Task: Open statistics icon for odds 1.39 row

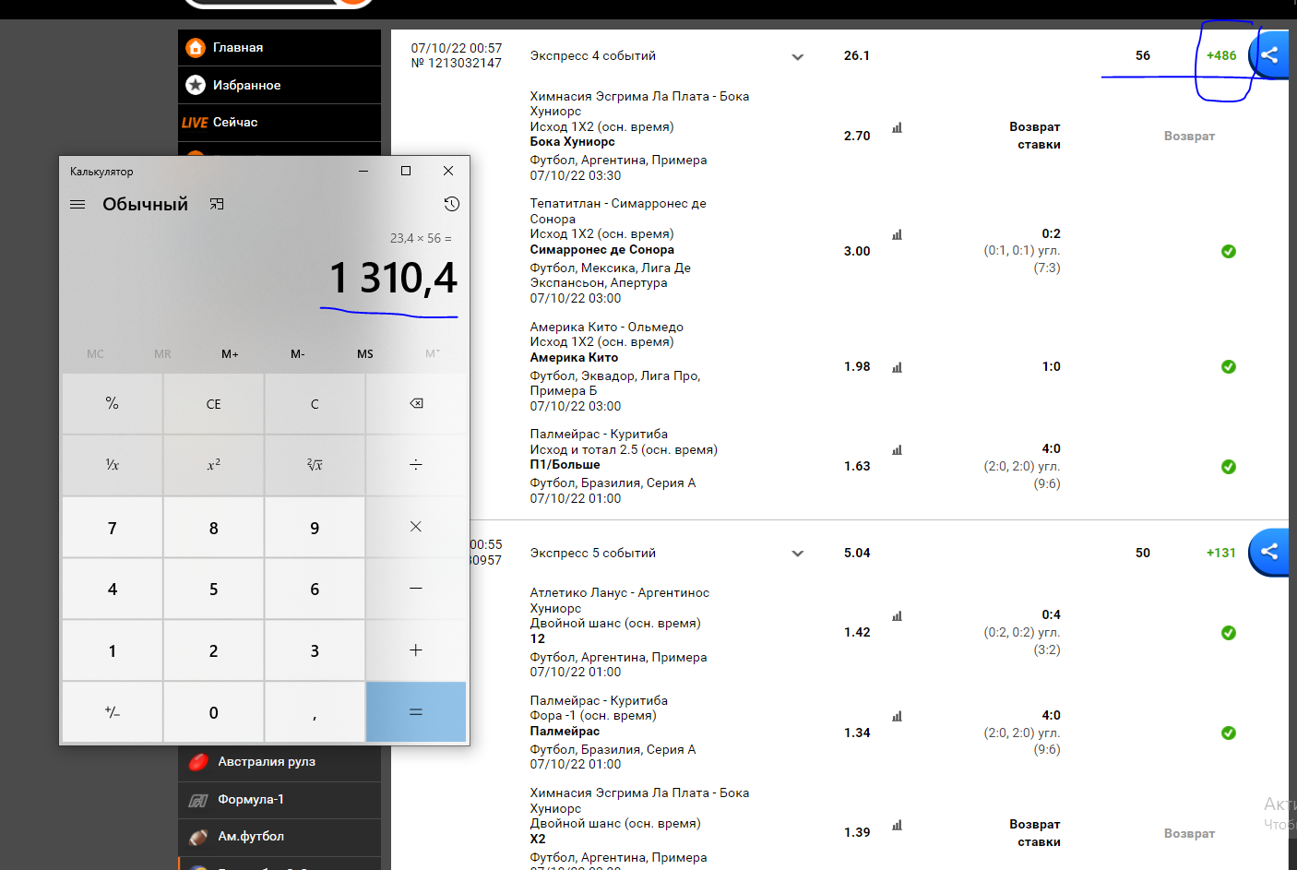Action: 897,826
